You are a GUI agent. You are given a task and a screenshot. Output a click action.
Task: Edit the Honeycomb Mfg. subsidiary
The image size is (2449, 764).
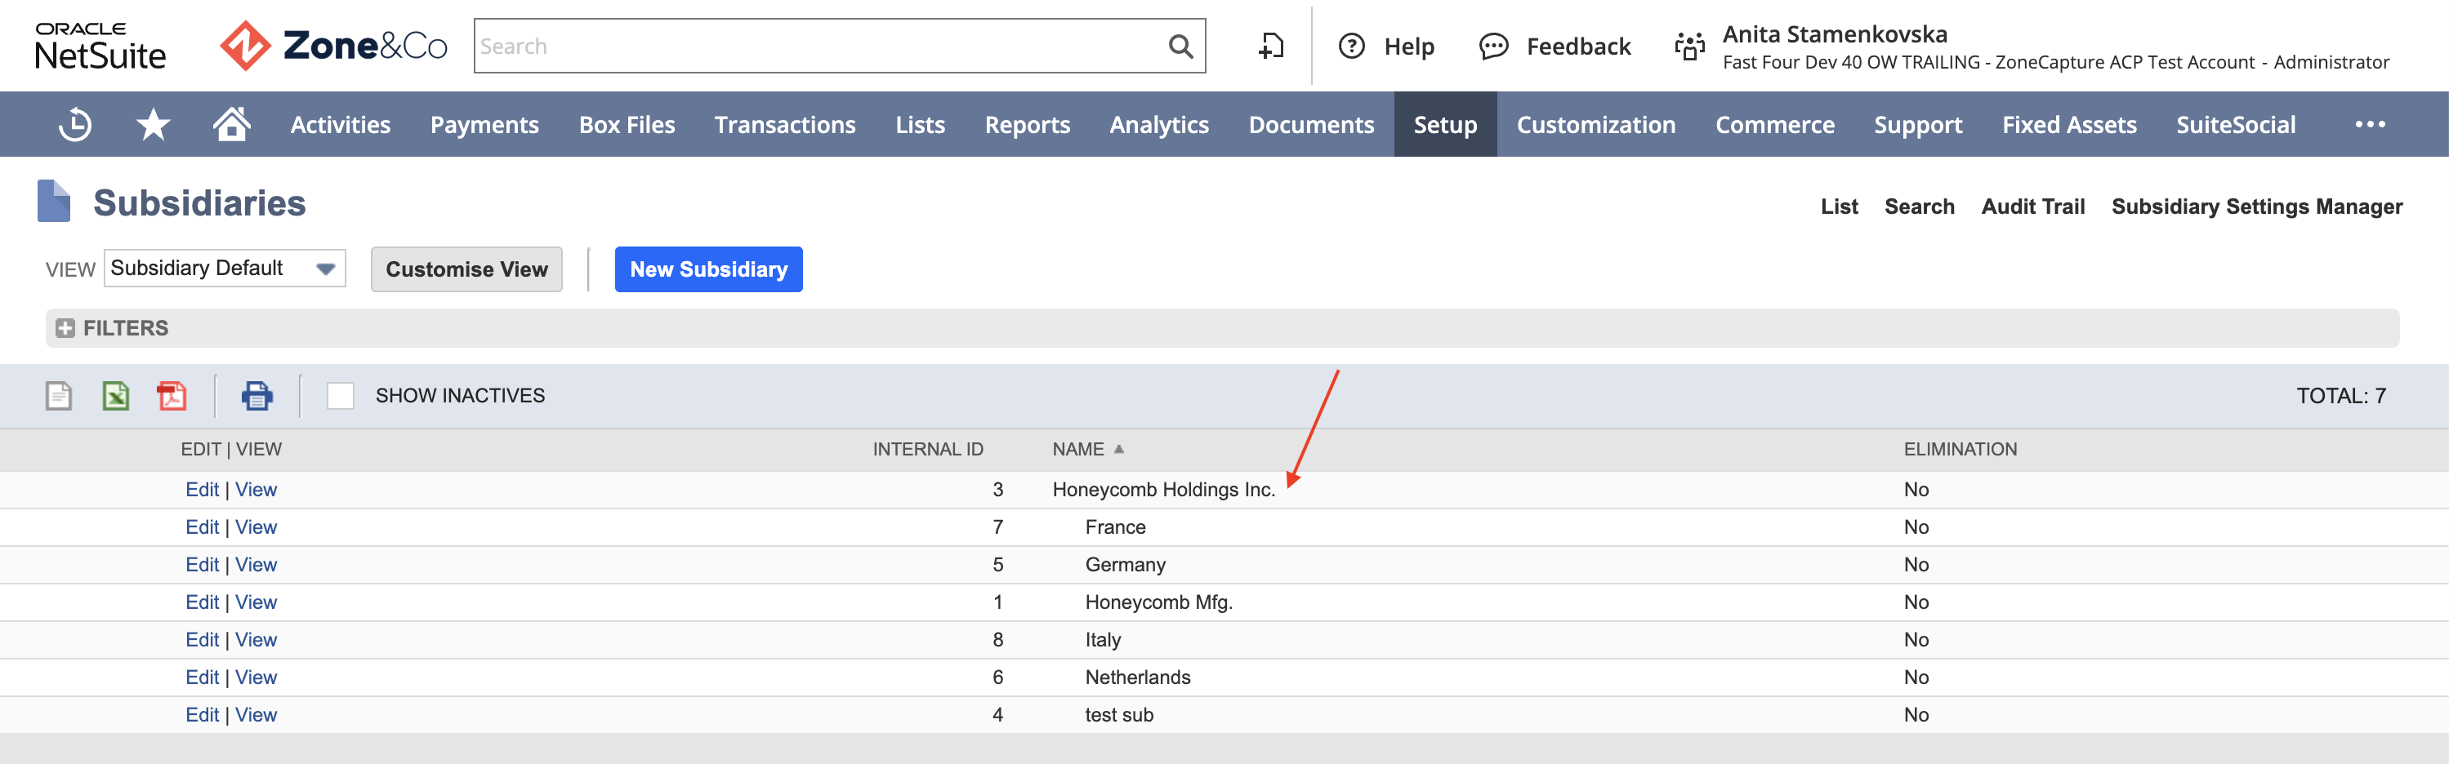click(202, 602)
